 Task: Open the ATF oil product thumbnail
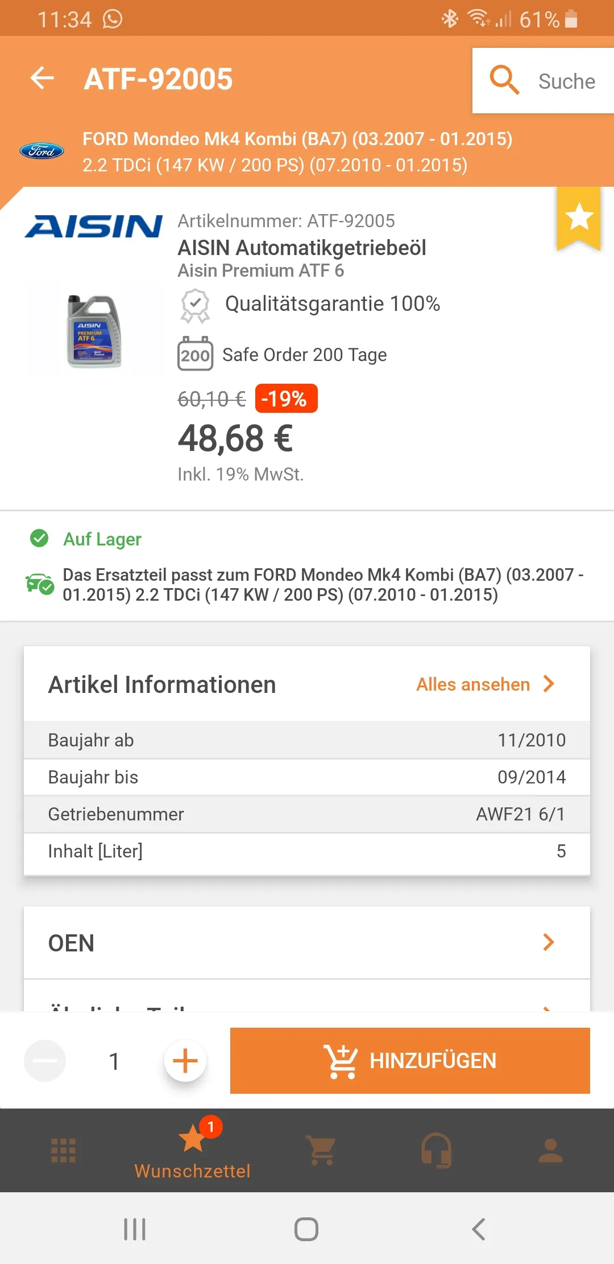[94, 331]
